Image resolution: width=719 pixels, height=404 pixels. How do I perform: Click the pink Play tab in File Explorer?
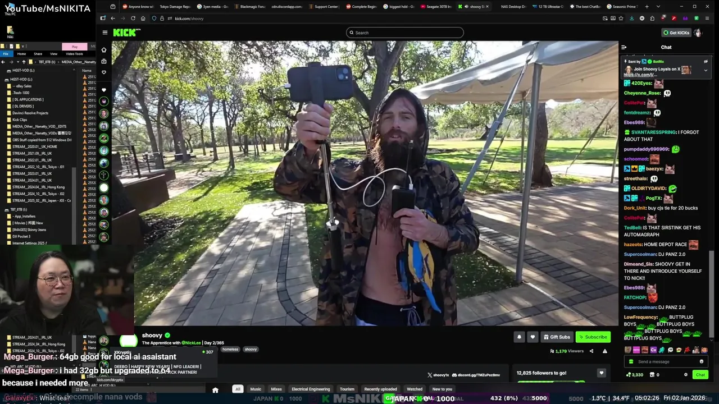coord(74,47)
